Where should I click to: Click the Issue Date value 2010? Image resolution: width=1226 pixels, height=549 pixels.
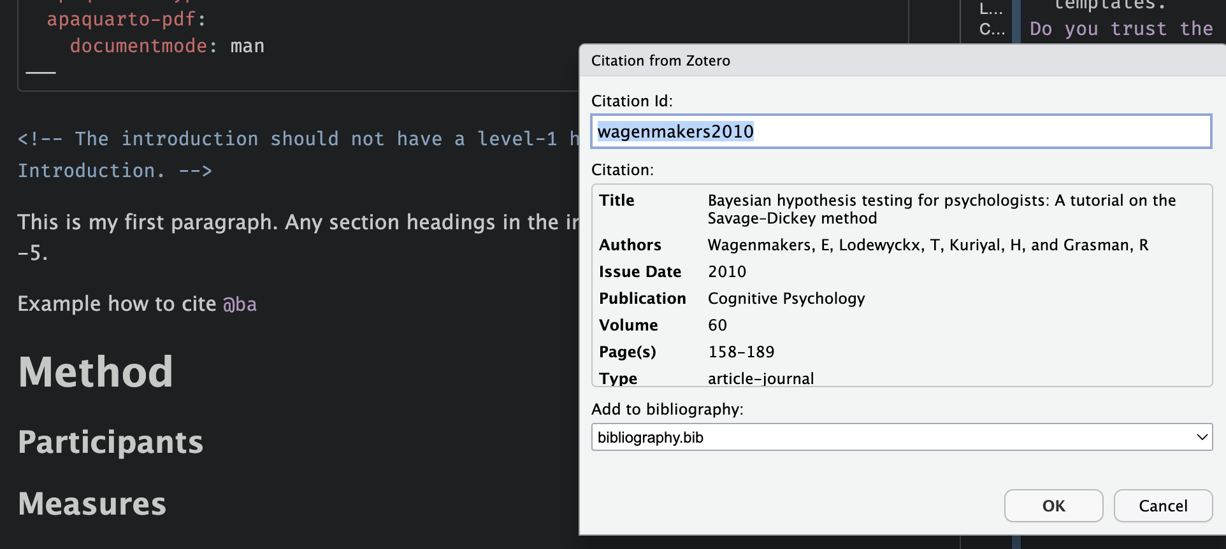tap(726, 272)
